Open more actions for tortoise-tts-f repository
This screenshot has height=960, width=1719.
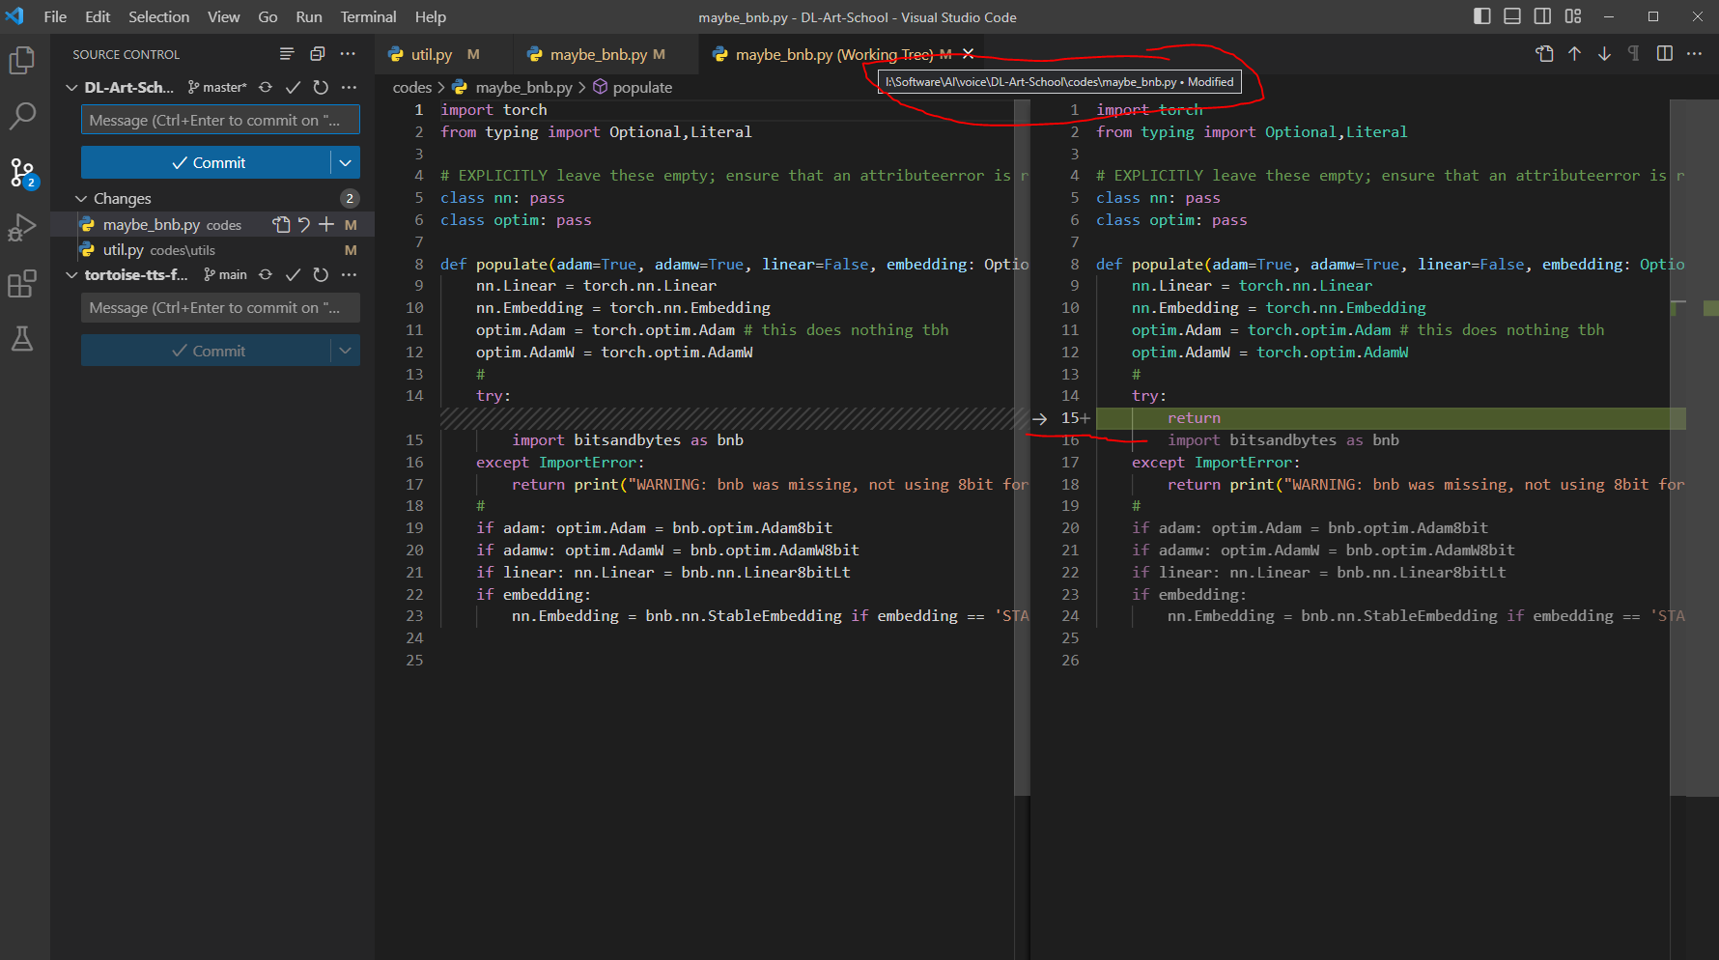click(349, 274)
